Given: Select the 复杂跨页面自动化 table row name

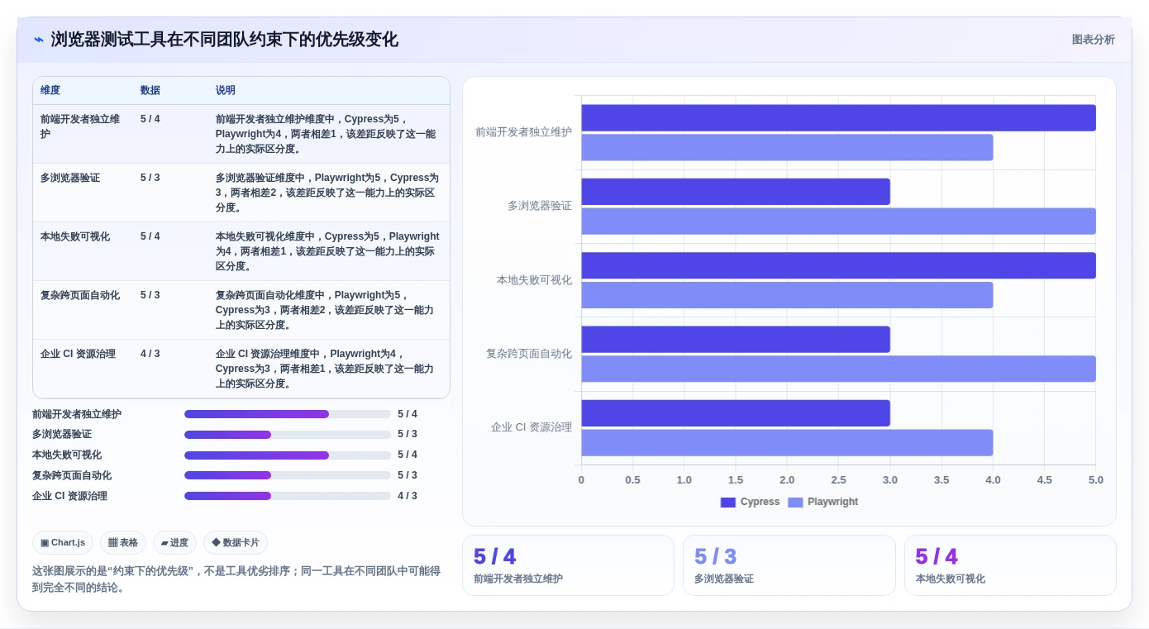Looking at the screenshot, I should tap(80, 295).
